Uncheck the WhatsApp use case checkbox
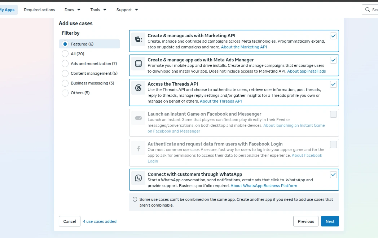 [333, 174]
